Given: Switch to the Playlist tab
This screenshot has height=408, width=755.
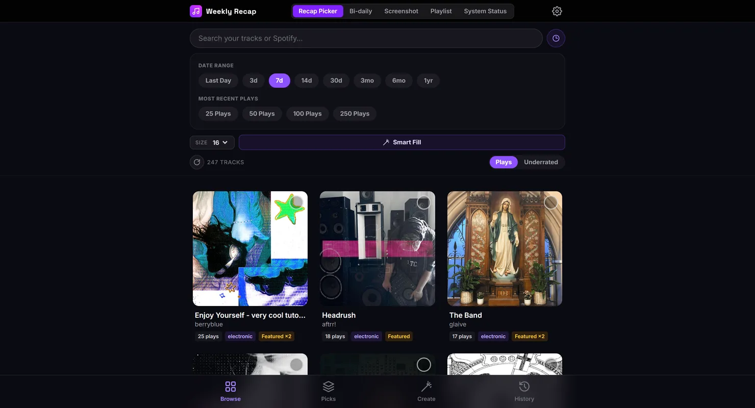Looking at the screenshot, I should click(441, 11).
